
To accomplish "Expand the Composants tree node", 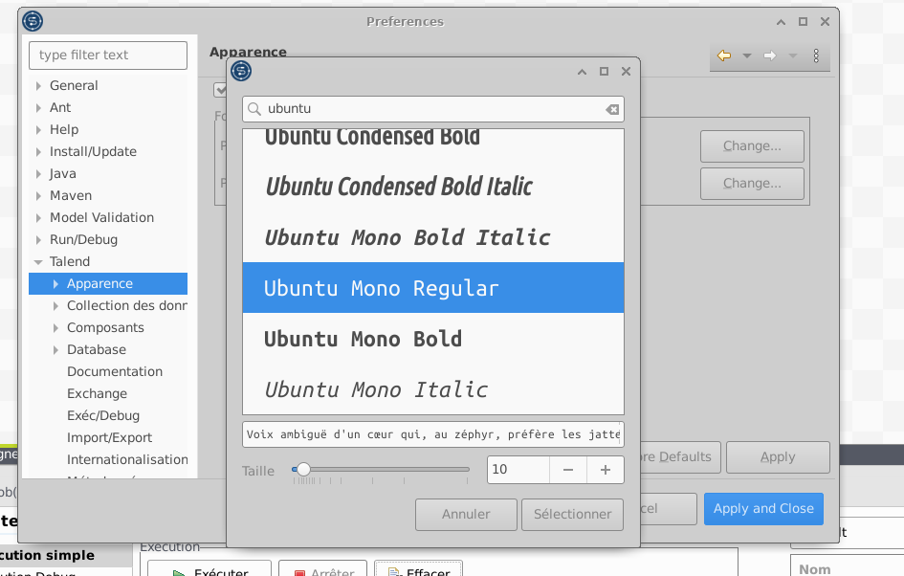I will 55,328.
